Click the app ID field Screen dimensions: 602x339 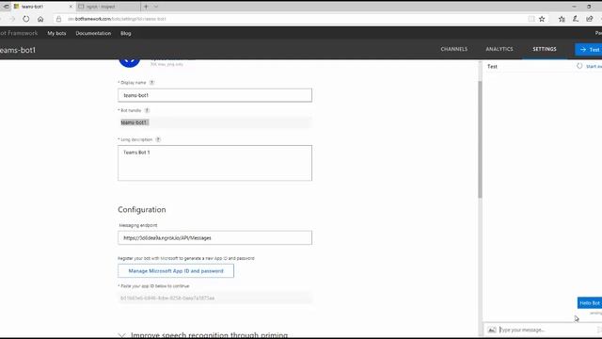click(215, 298)
